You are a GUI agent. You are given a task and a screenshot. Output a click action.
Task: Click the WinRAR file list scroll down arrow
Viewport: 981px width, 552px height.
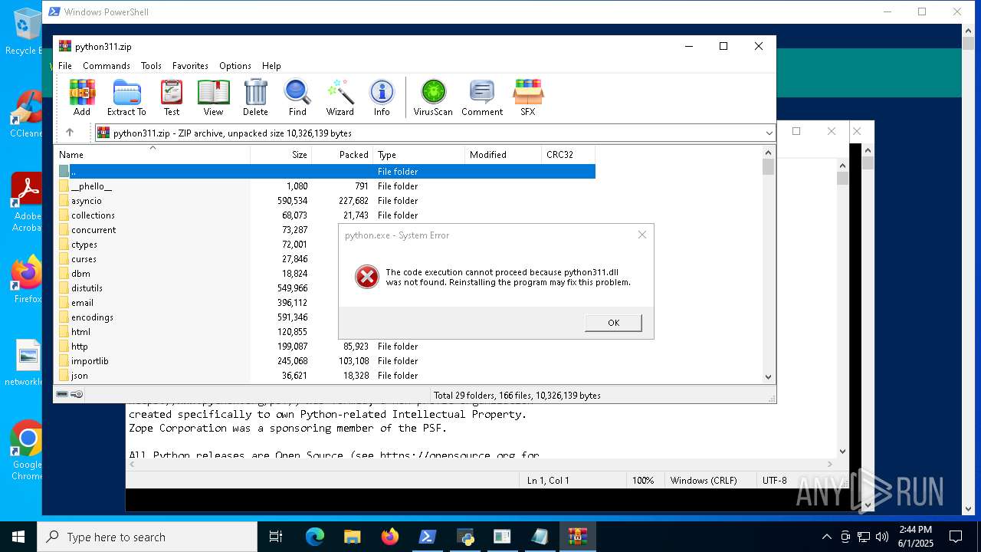tap(769, 376)
